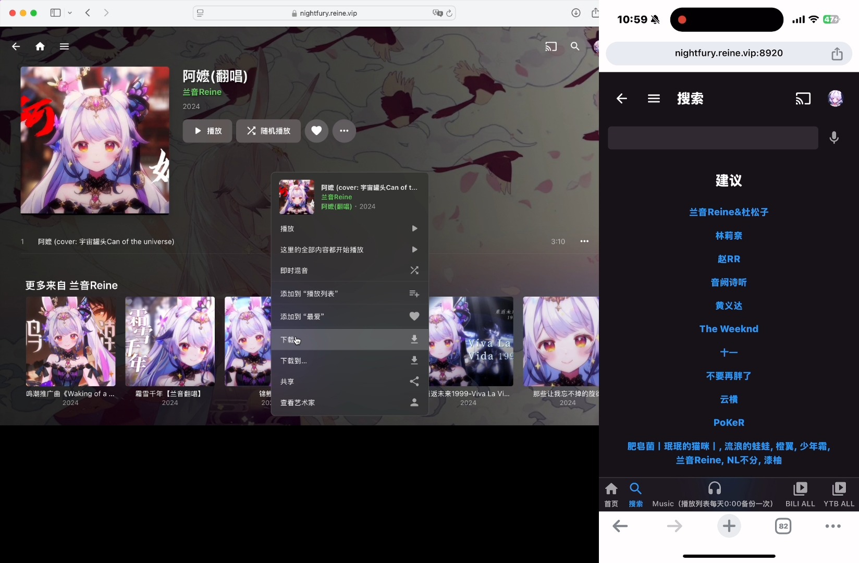The width and height of the screenshot is (859, 563).
Task: Choose 这里的全部内容都开始播放 in context menu
Action: point(350,250)
